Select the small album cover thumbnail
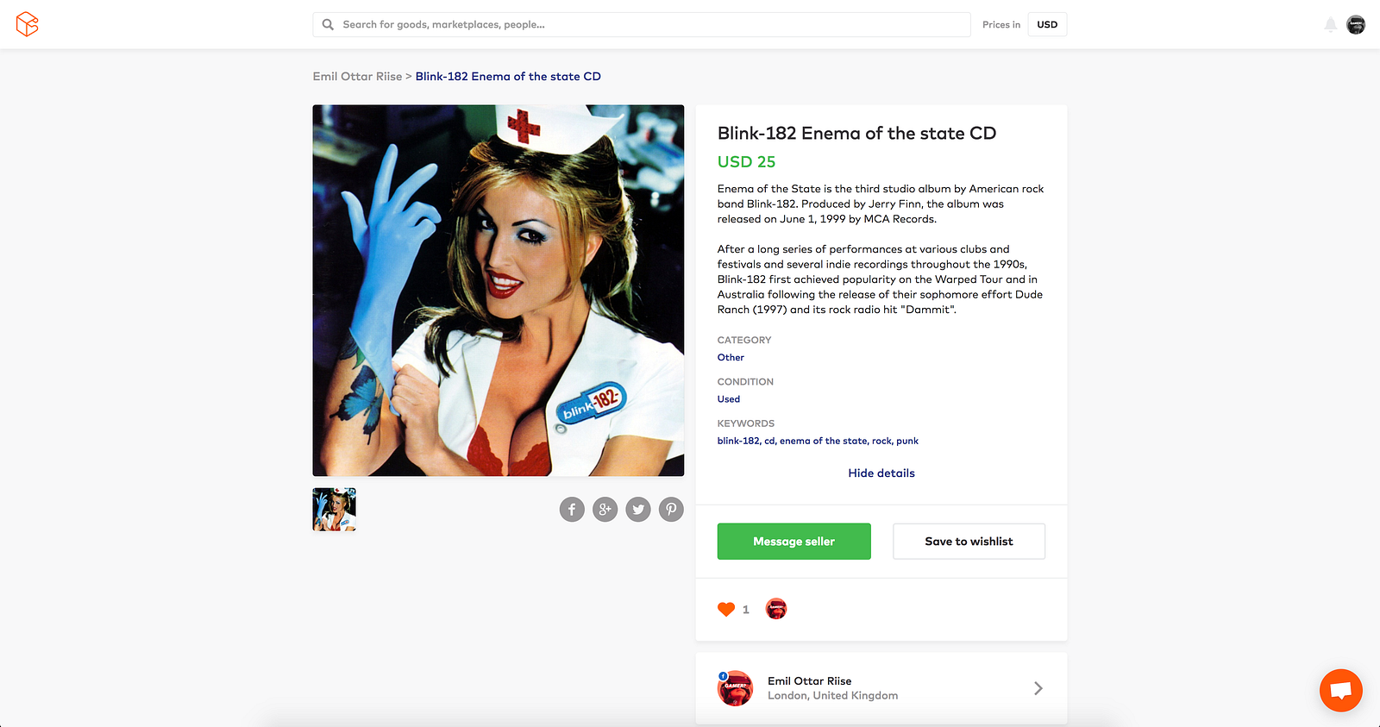 [x=335, y=510]
